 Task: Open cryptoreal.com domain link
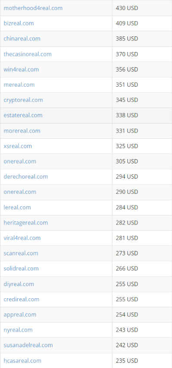[23, 100]
